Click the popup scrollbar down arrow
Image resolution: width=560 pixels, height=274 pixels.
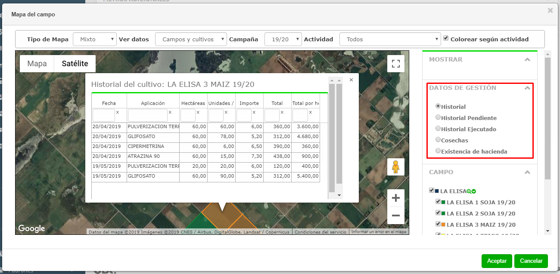click(x=339, y=195)
